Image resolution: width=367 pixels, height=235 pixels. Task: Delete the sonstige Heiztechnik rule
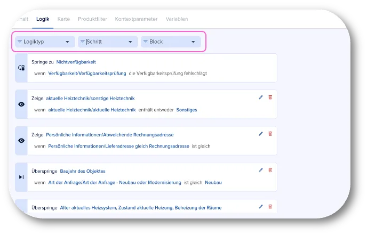[x=270, y=98]
